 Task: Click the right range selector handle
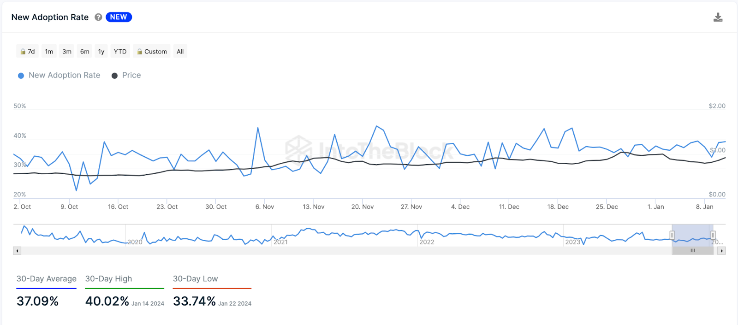pos(713,235)
